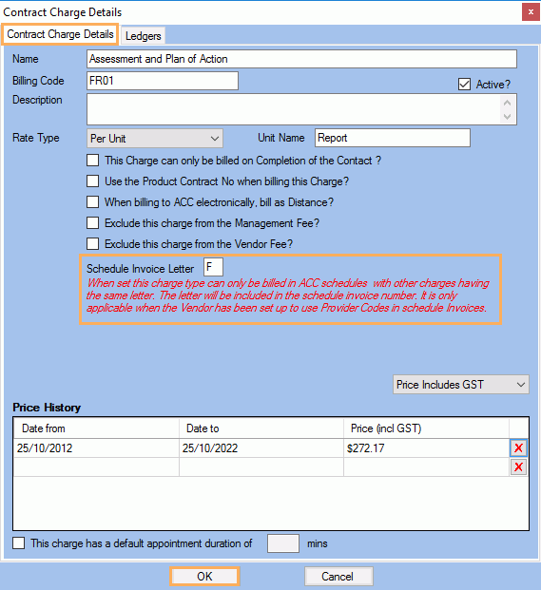Click the Description box down arrow
541x590 pixels.
[x=507, y=117]
